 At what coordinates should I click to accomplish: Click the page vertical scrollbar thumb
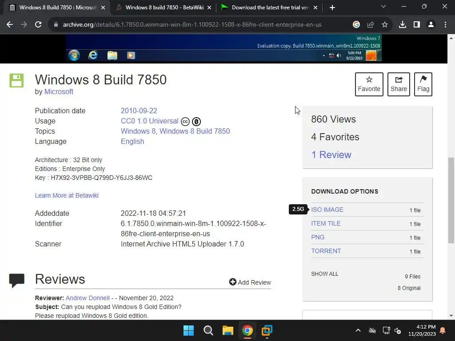coord(451,200)
